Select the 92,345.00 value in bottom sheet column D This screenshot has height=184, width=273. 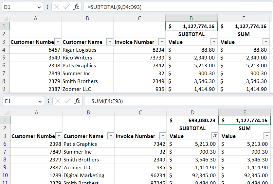coord(192,175)
